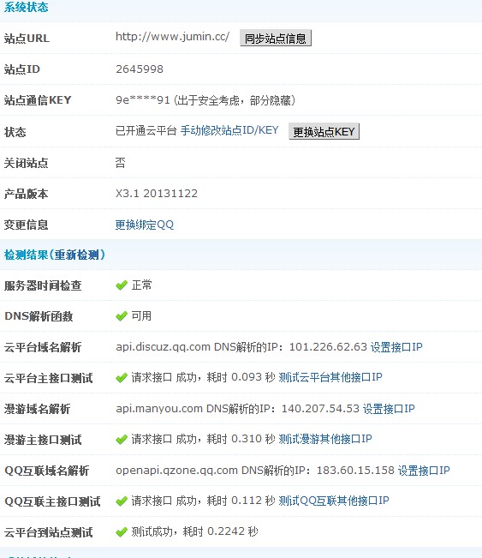Open 设置接口IP for api.manyou.com

389,409
